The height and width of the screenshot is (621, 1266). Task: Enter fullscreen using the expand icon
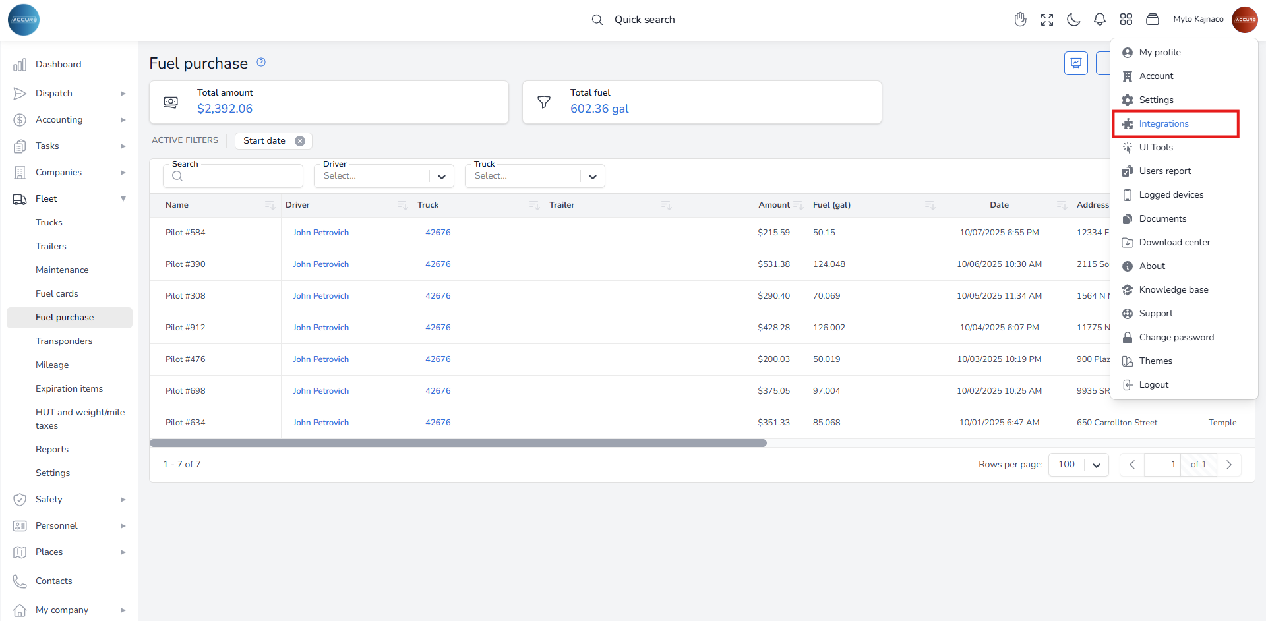1047,20
